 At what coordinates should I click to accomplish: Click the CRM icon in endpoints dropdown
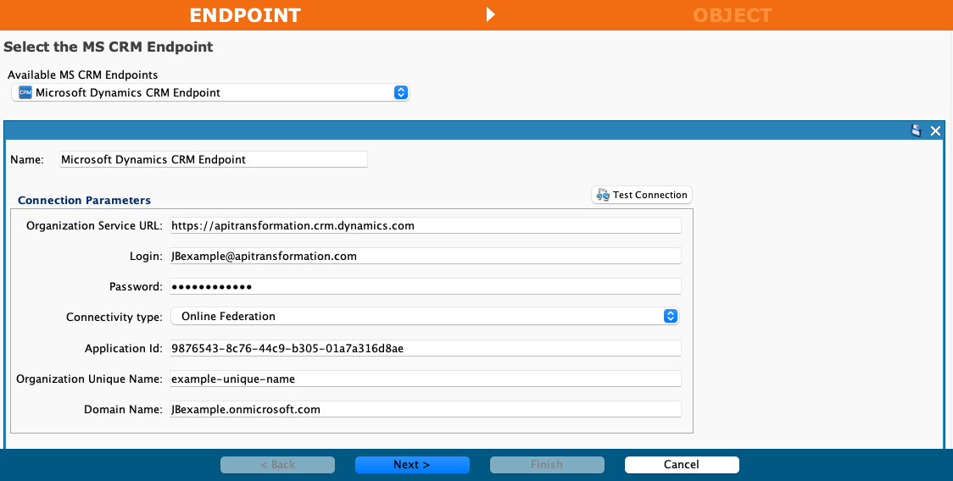(x=25, y=92)
